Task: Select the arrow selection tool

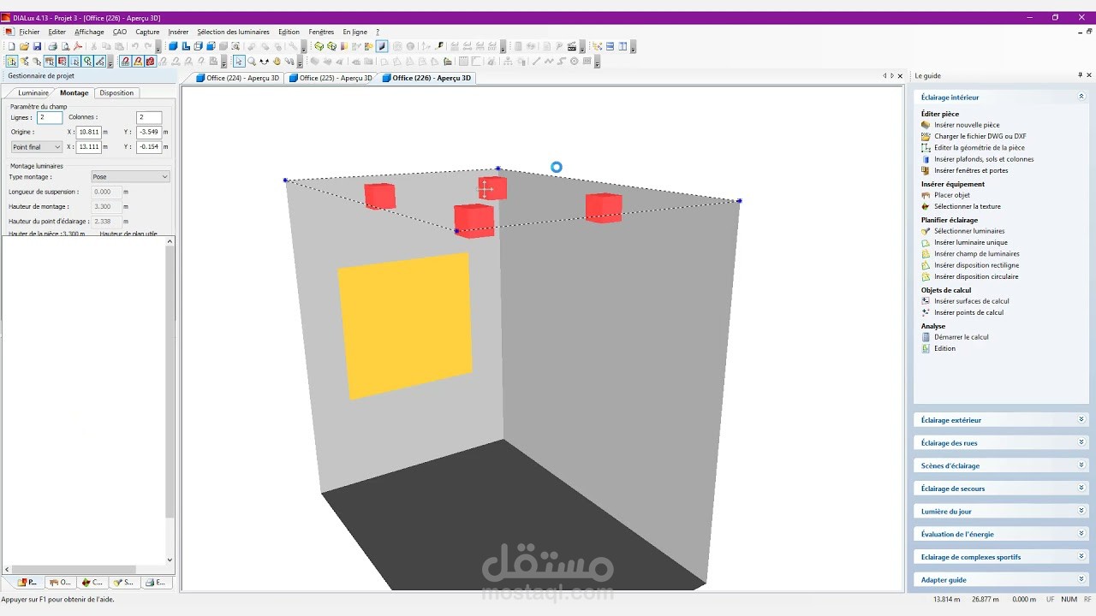Action: tap(239, 62)
